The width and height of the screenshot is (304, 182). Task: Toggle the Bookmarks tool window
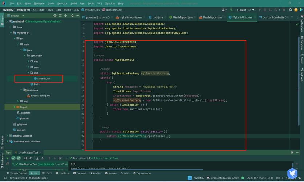tap(2, 161)
